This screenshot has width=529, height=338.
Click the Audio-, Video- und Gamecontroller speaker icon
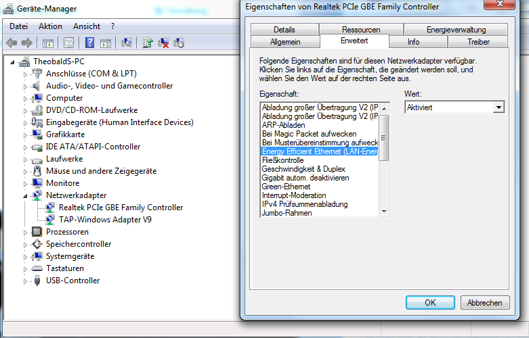(x=37, y=86)
